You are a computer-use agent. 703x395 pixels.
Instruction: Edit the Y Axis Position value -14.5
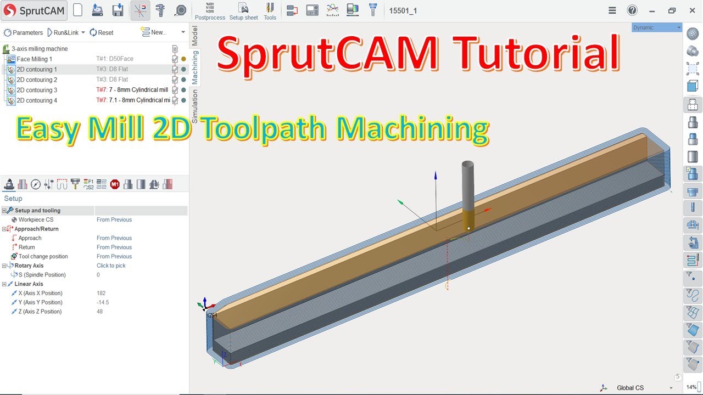(102, 302)
